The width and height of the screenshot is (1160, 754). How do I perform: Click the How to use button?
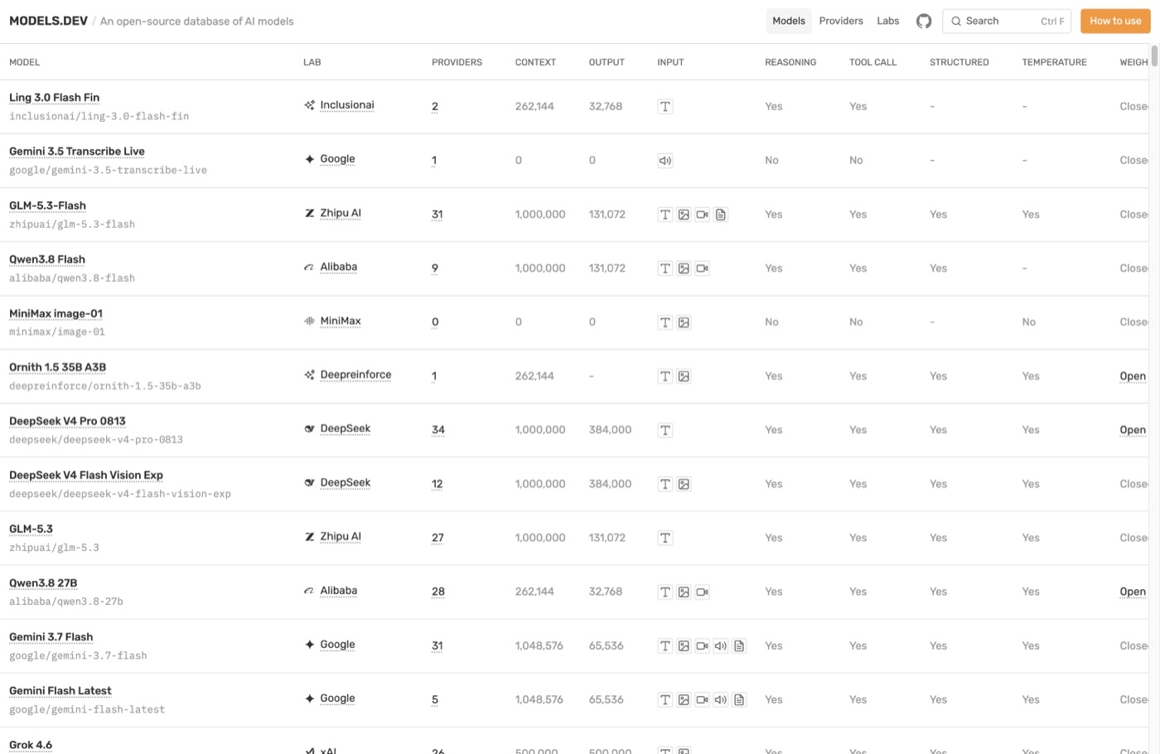(1115, 21)
